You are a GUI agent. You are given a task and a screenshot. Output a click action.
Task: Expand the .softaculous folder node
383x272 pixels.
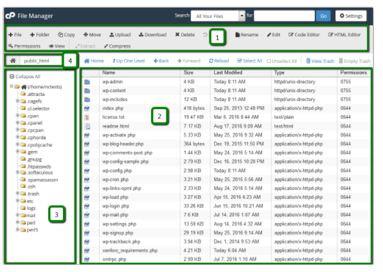point(18,172)
